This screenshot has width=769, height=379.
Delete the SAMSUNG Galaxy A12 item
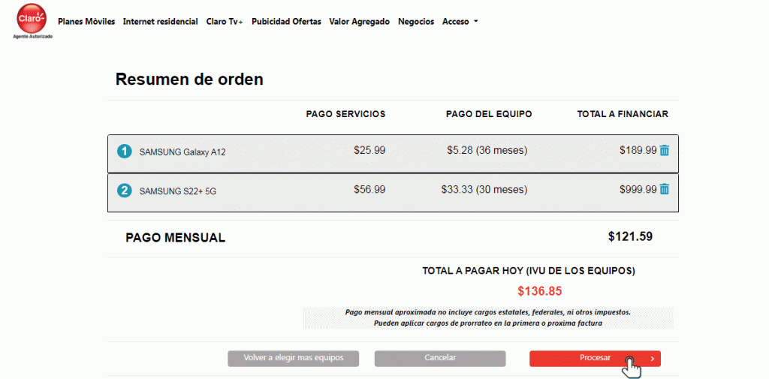665,151
